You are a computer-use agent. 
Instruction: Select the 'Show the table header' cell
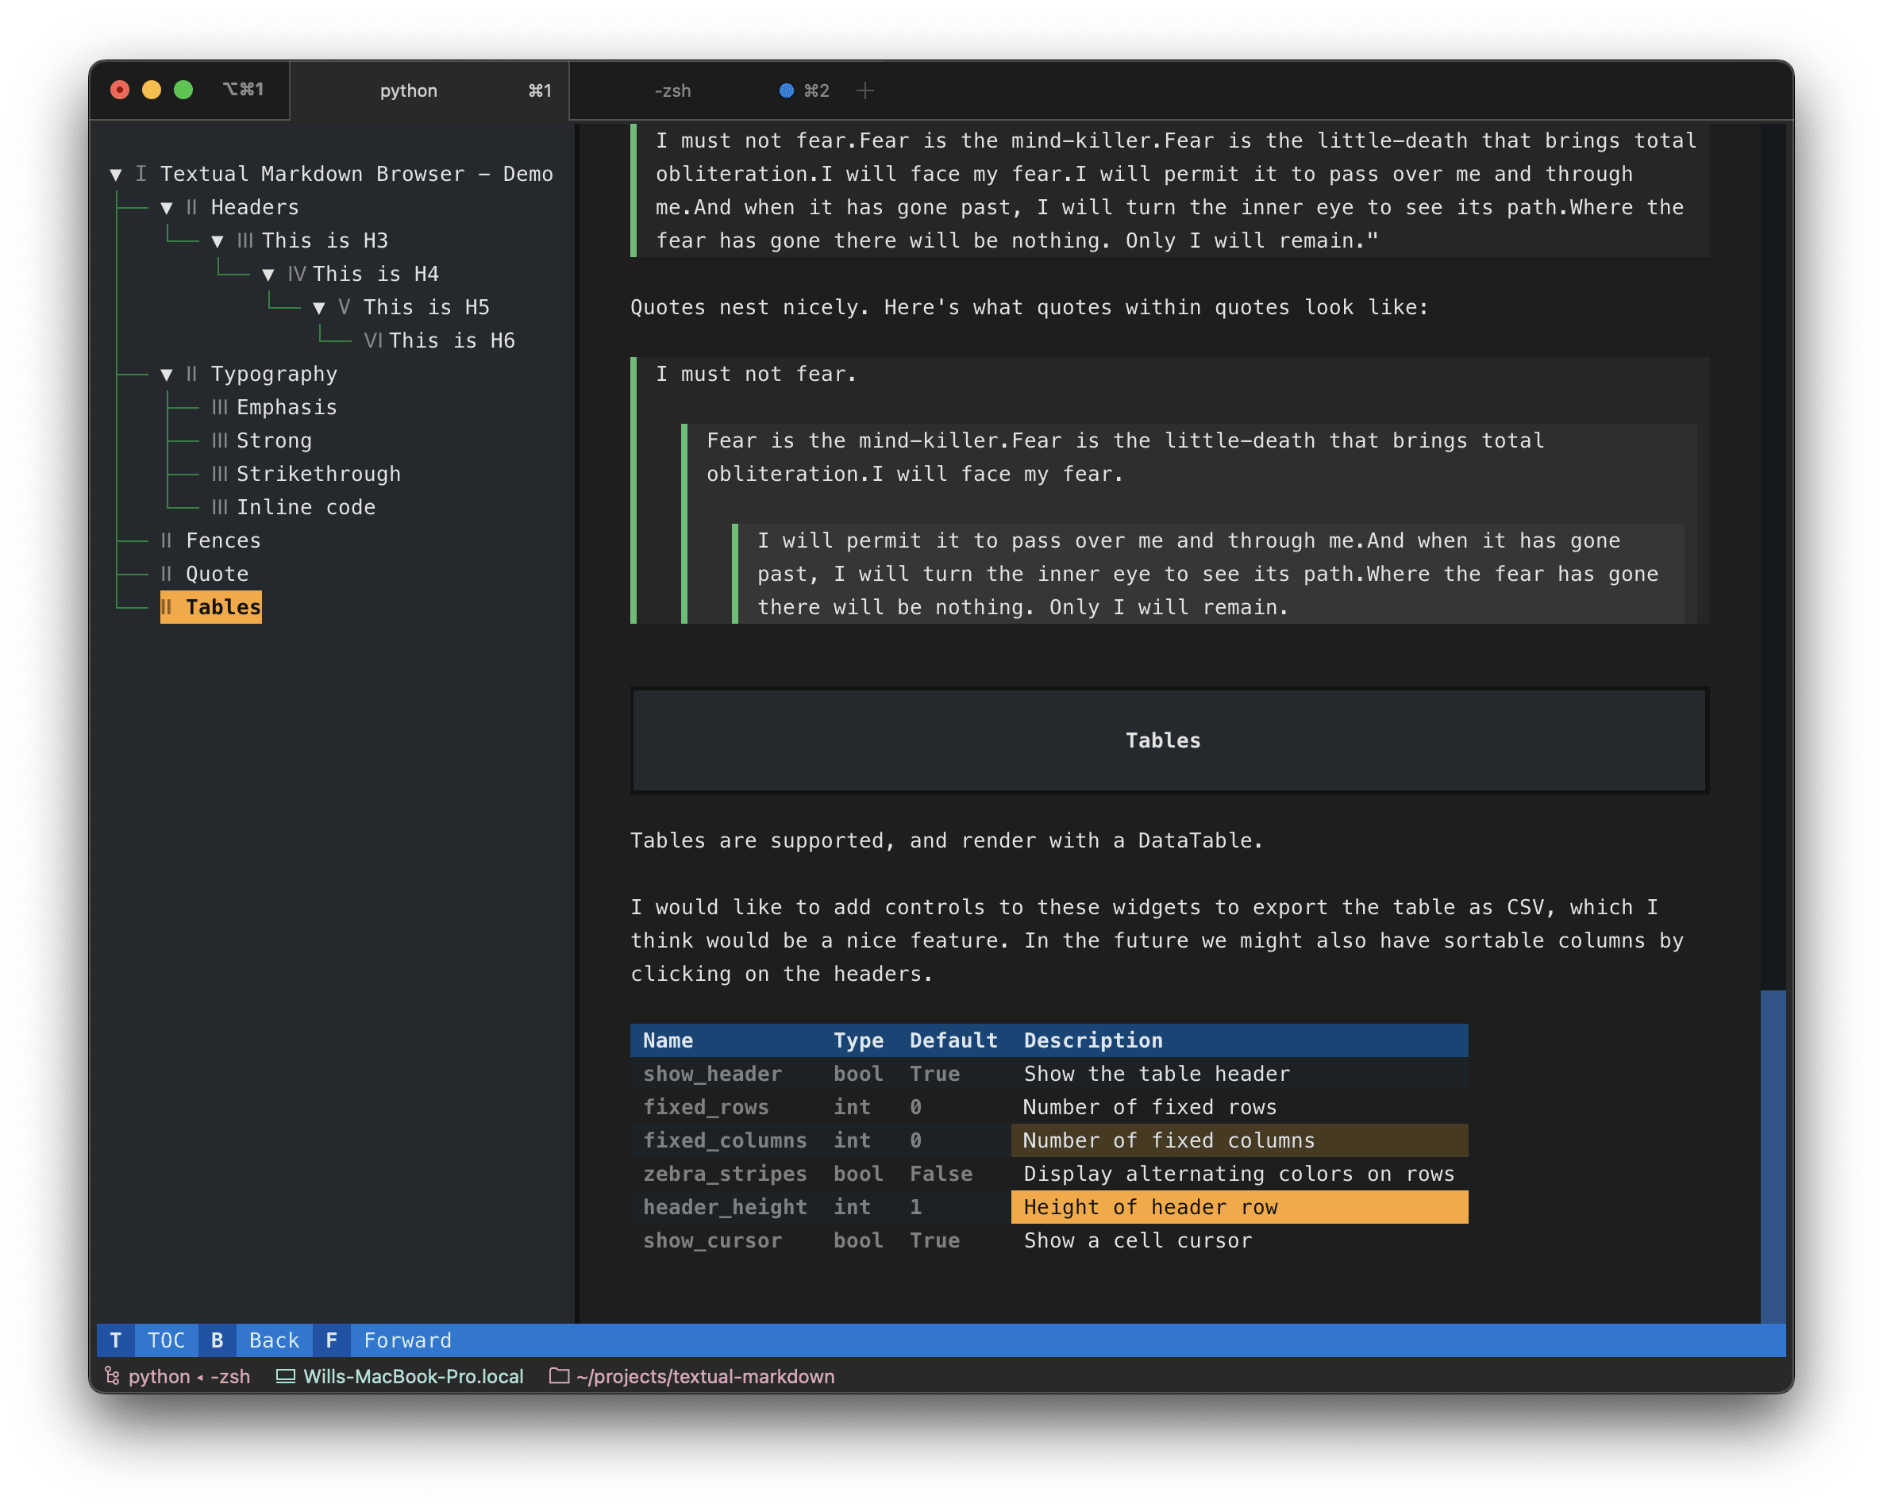pyautogui.click(x=1239, y=1074)
